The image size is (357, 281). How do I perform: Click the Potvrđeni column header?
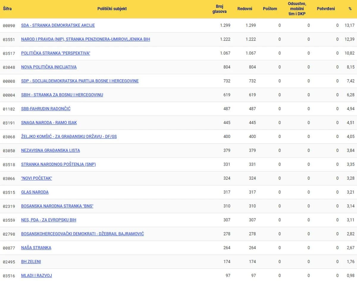(x=326, y=9)
